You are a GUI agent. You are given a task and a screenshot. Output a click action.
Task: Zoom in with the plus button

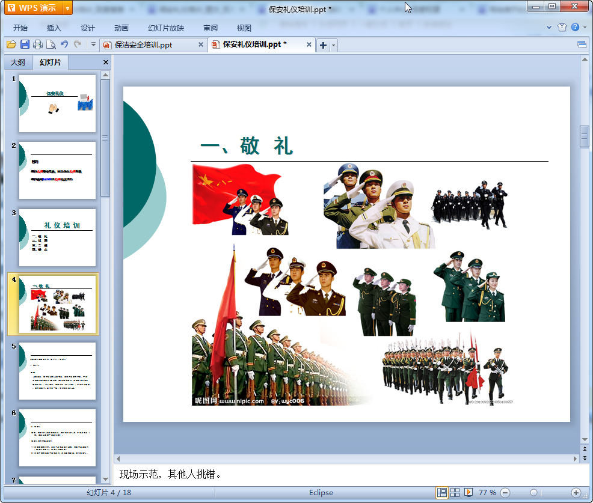coord(576,492)
